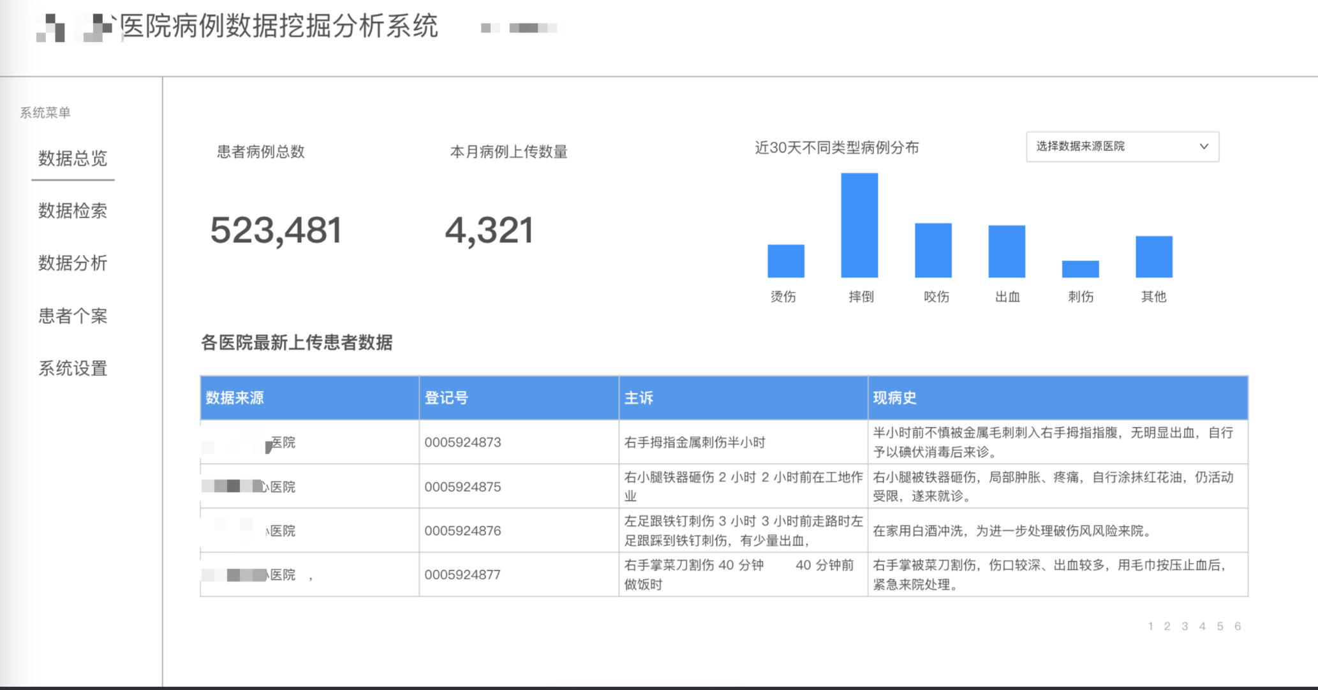Select the row with 0005924877
This screenshot has width=1318, height=690.
463,575
